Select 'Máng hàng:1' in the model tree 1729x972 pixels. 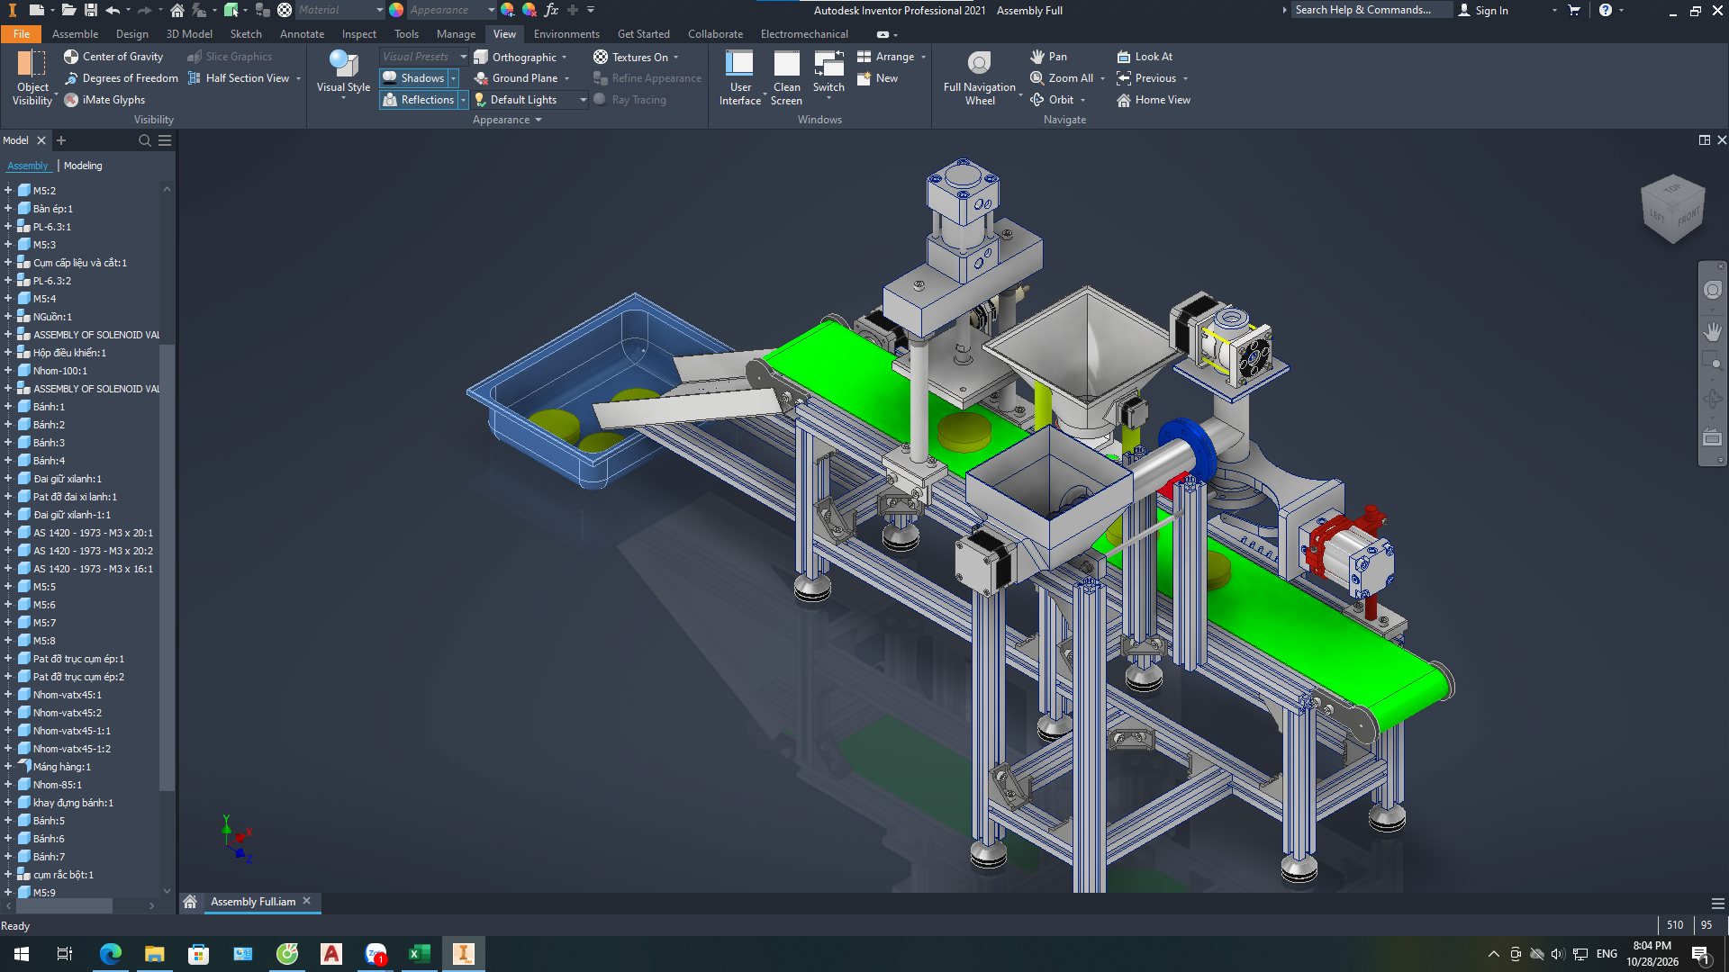click(x=62, y=767)
